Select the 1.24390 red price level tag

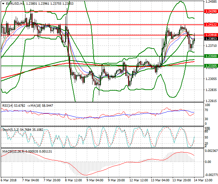click(211, 11)
